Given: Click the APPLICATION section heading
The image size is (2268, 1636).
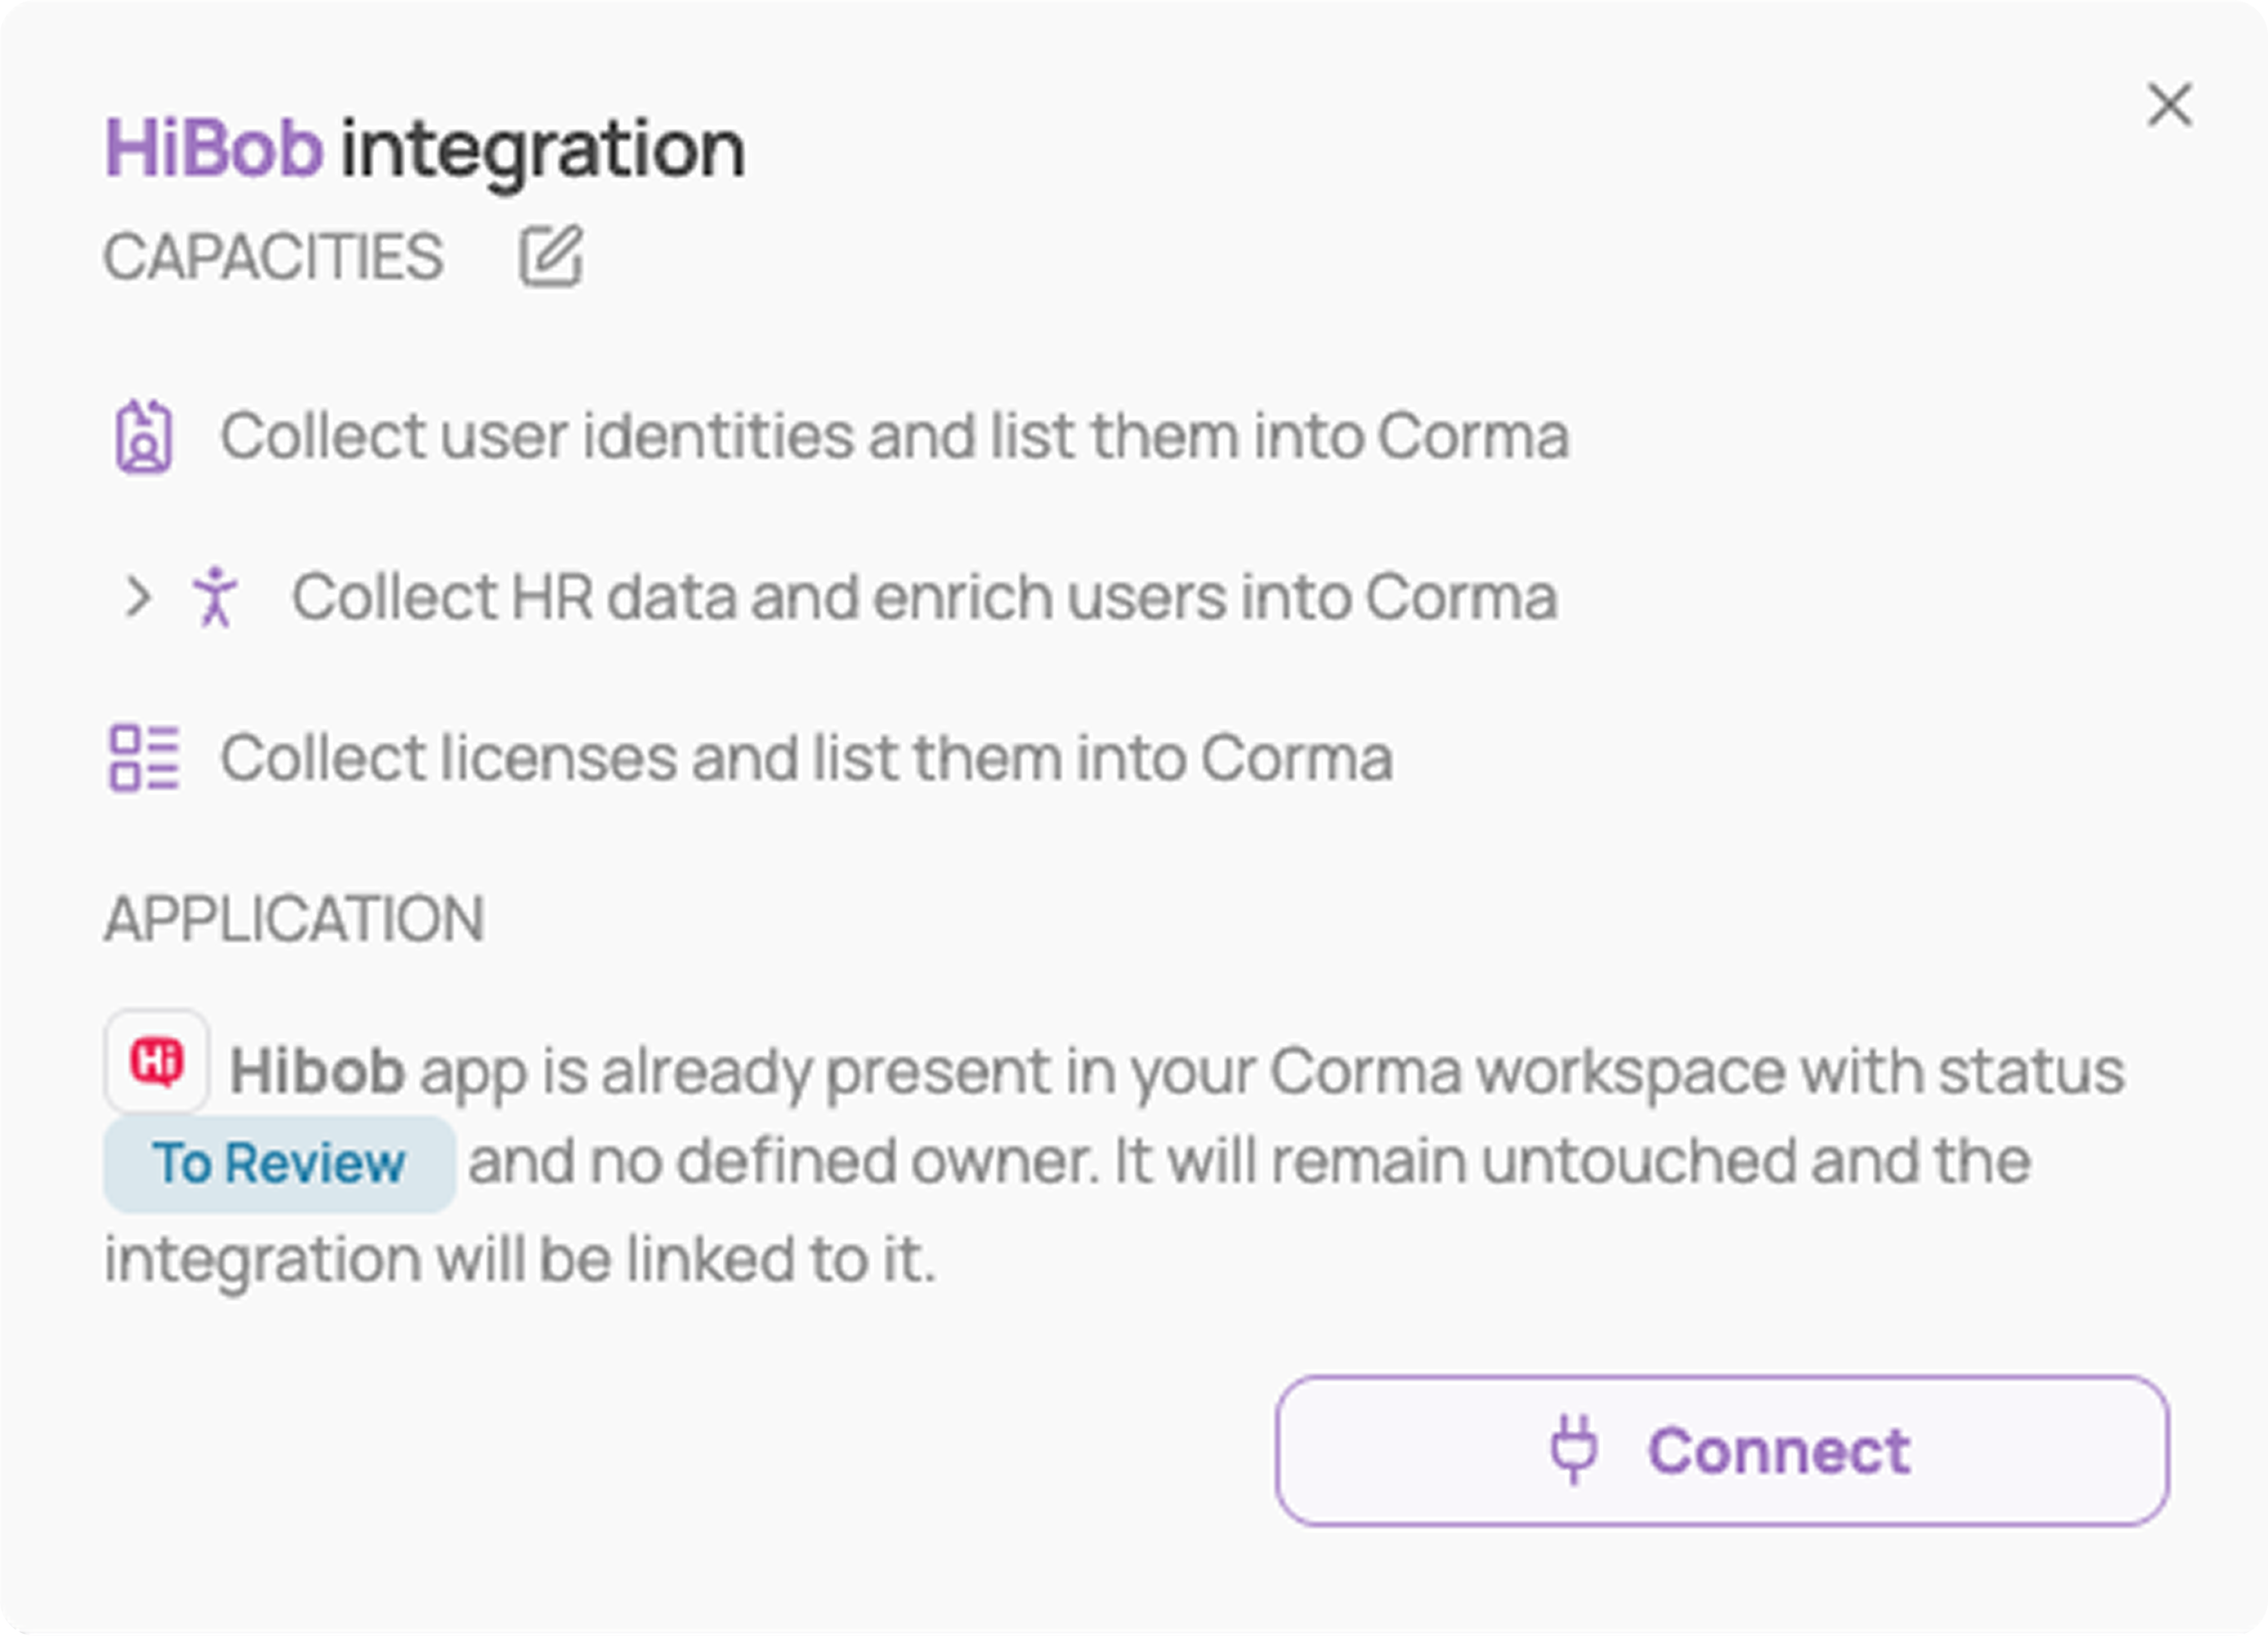Looking at the screenshot, I should tap(295, 919).
